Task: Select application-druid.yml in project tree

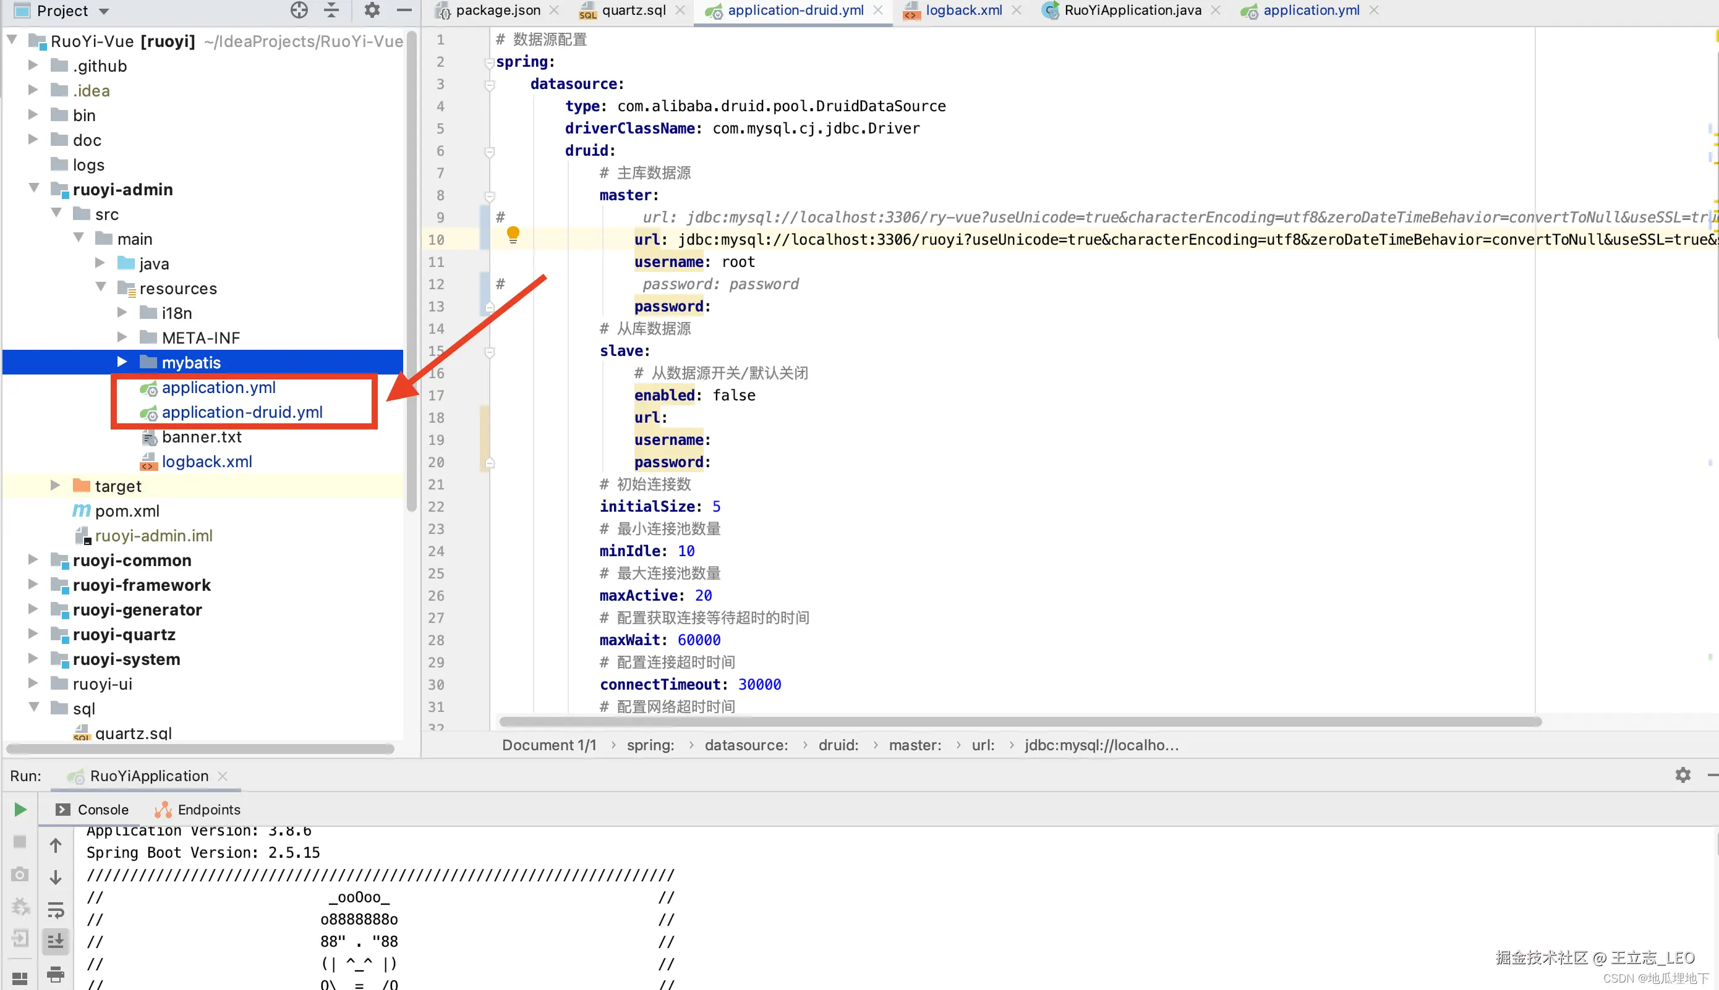Action: click(242, 412)
